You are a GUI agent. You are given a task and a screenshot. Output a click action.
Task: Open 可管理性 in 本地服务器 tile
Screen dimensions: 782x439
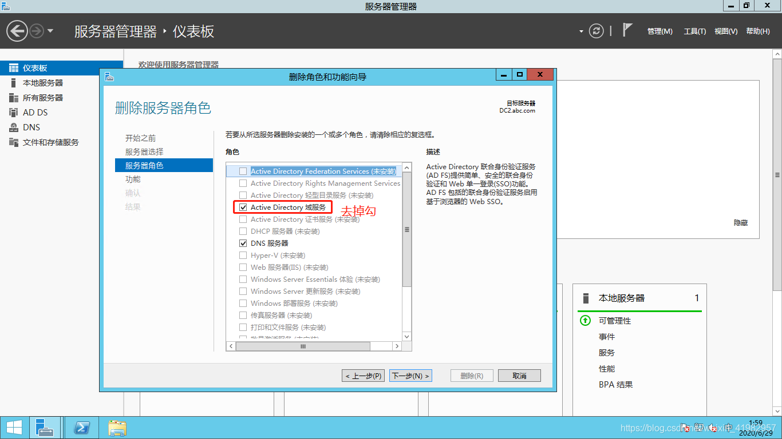[615, 321]
